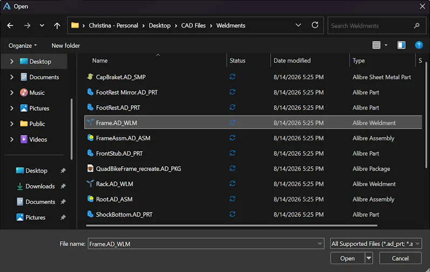Expand the Videos tree node
This screenshot has height=272, width=430.
click(11, 139)
